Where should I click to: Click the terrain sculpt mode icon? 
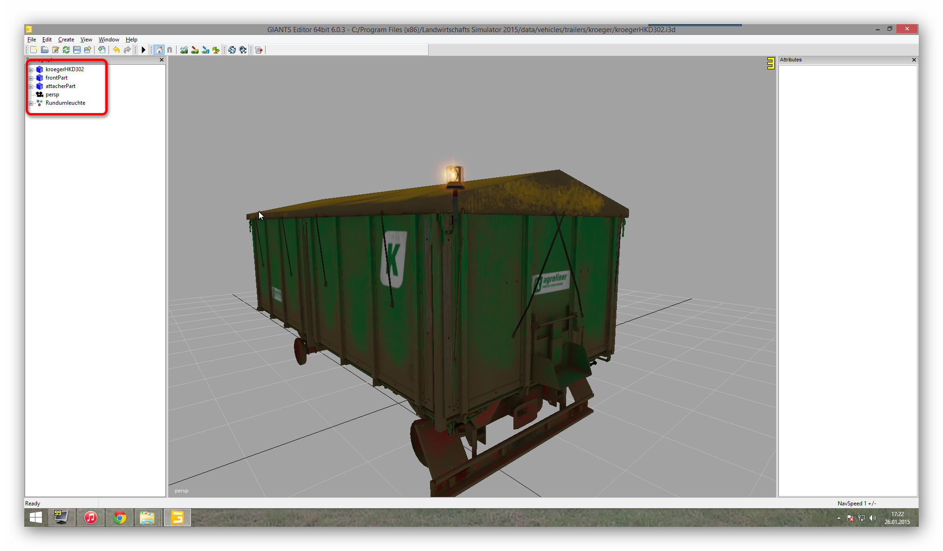[x=184, y=50]
